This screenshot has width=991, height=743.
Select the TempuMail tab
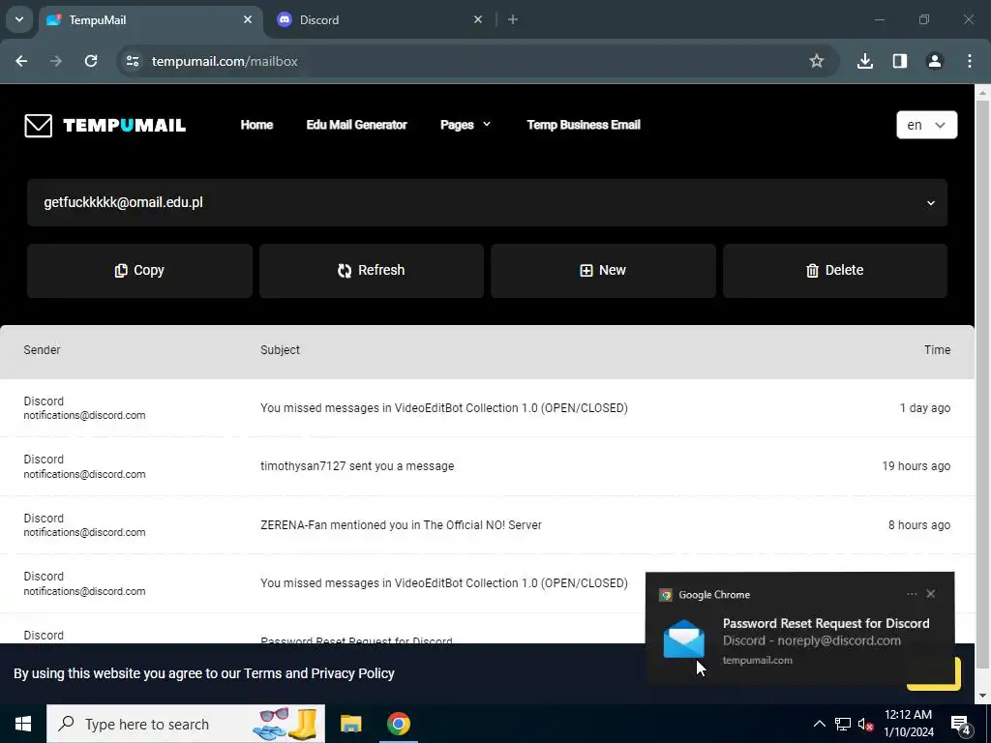[150, 19]
